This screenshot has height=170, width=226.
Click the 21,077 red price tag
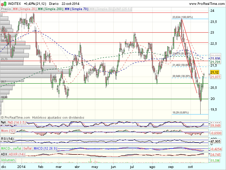click(x=215, y=77)
